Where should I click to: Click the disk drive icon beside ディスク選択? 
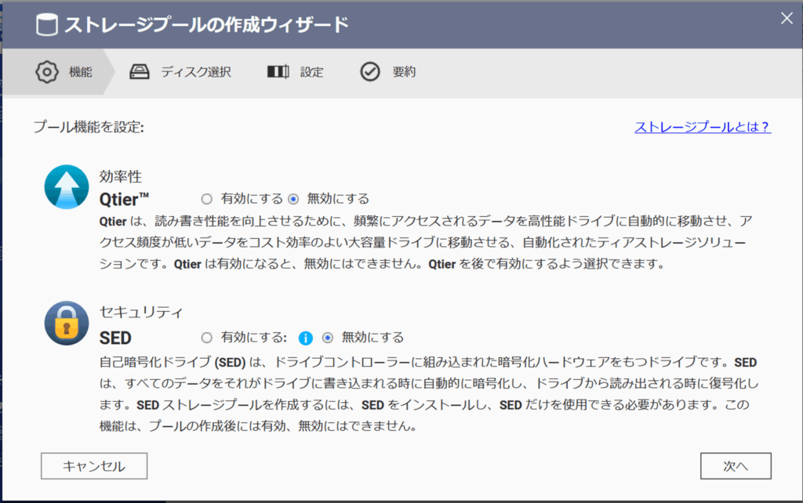tap(140, 72)
